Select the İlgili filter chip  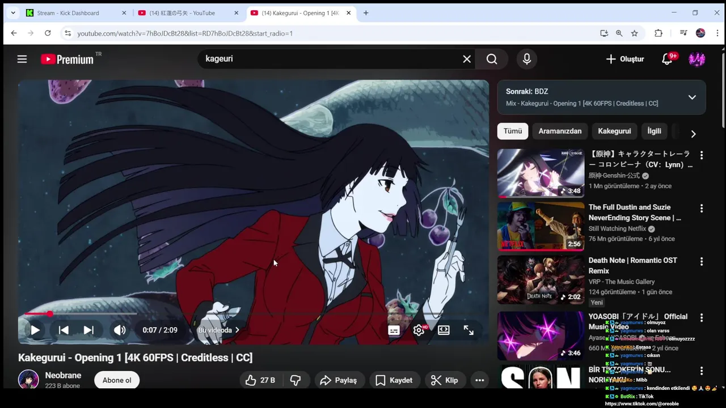pos(655,131)
